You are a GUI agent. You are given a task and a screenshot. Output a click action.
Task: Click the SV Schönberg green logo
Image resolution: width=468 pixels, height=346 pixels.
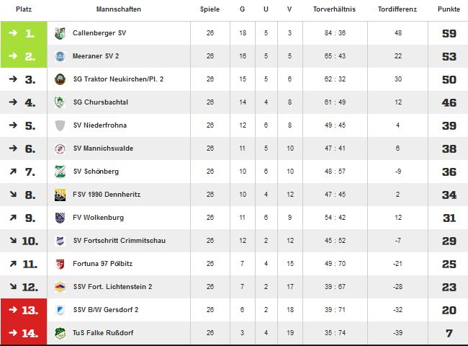pyautogui.click(x=60, y=172)
